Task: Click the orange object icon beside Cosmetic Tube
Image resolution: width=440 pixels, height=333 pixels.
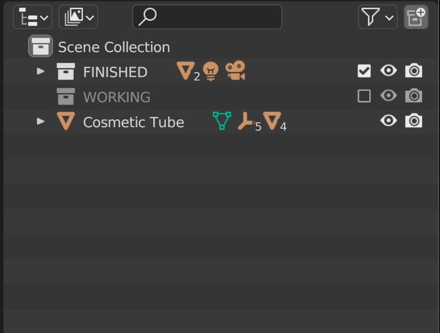Action: click(66, 121)
